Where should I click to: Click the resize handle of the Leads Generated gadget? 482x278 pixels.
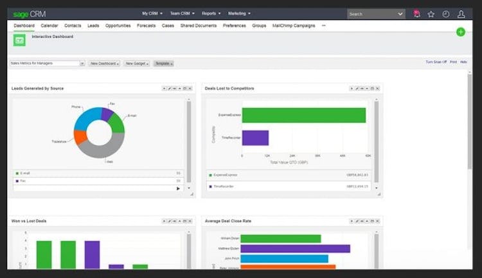(192, 194)
